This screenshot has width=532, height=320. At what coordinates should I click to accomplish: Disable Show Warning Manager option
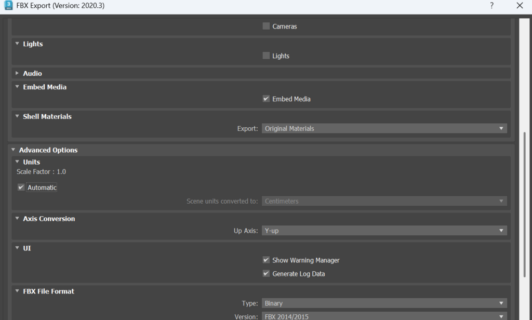[x=266, y=260]
